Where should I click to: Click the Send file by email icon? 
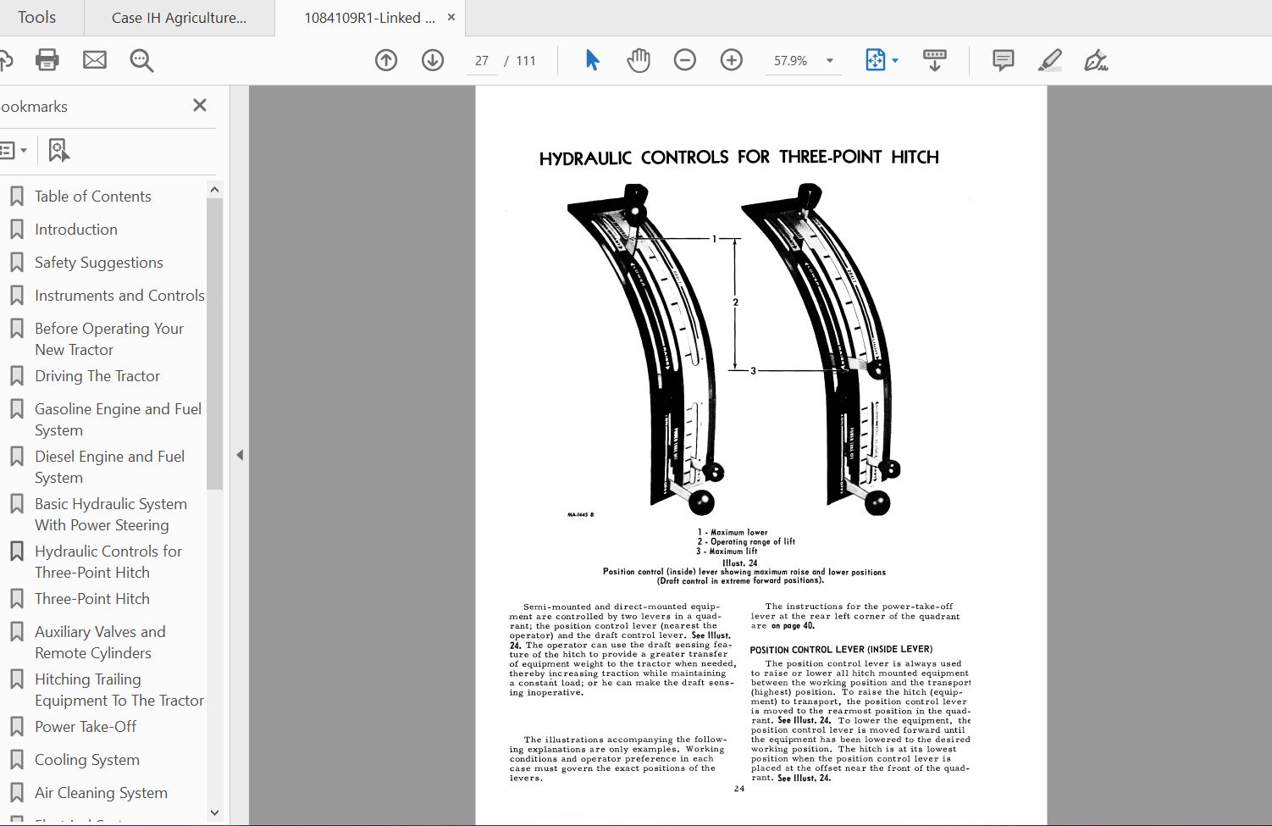pos(95,60)
